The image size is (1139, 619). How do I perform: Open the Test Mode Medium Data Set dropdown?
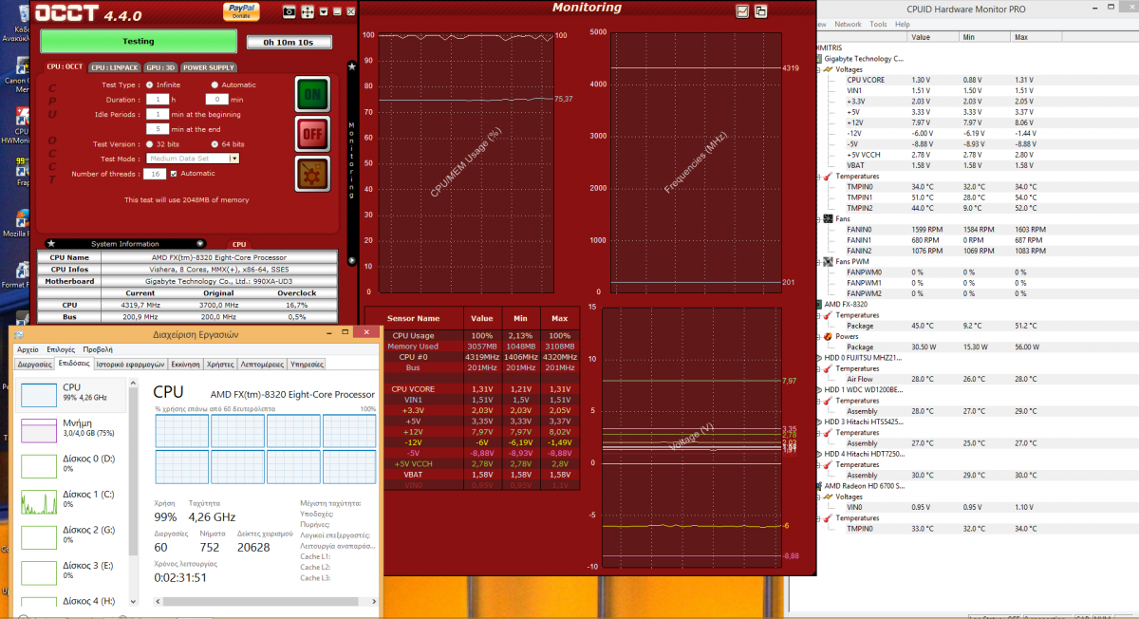click(x=193, y=159)
